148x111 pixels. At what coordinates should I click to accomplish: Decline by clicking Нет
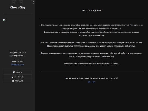[93, 82]
